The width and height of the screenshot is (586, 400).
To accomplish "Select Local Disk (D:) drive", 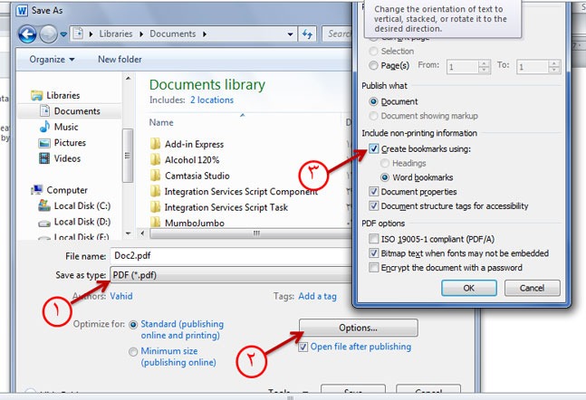I will pos(82,222).
